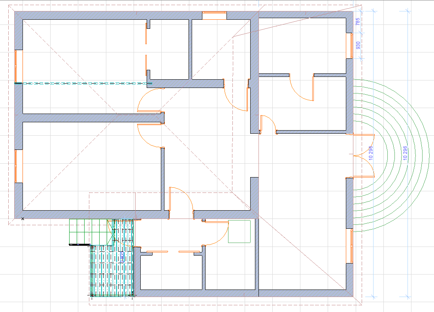Select the upper window on east wall
The height and width of the screenshot is (312, 434).
(350, 46)
